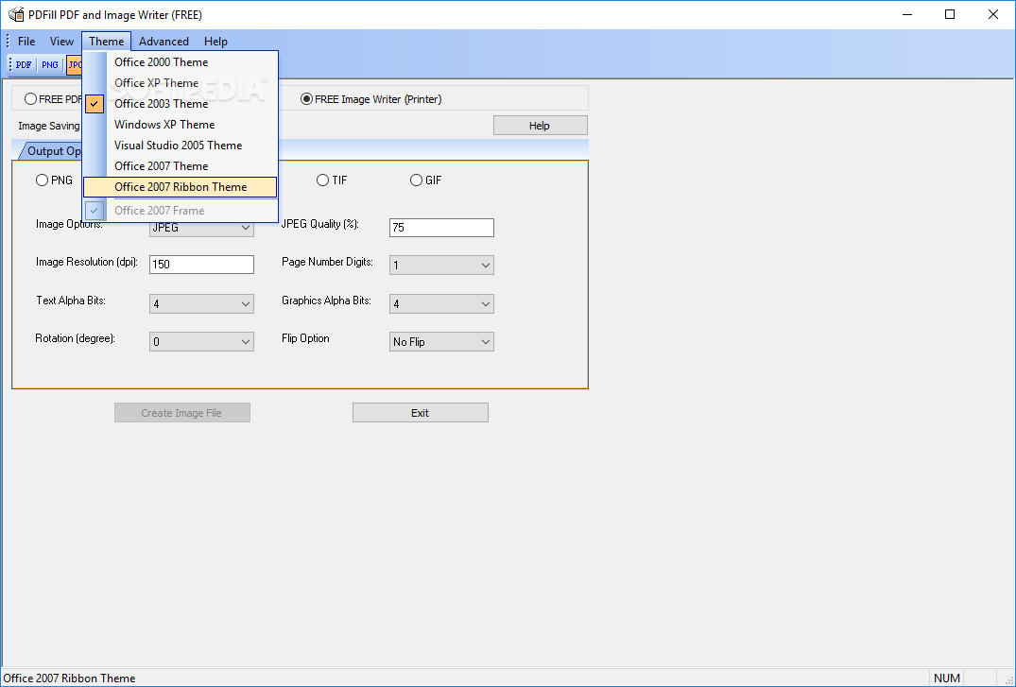Click the toolbar drag grip beside PDF icon

[x=10, y=65]
